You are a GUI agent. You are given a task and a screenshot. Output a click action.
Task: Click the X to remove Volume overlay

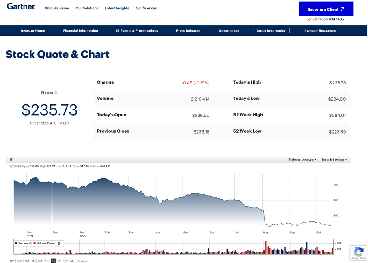[x=59, y=243]
